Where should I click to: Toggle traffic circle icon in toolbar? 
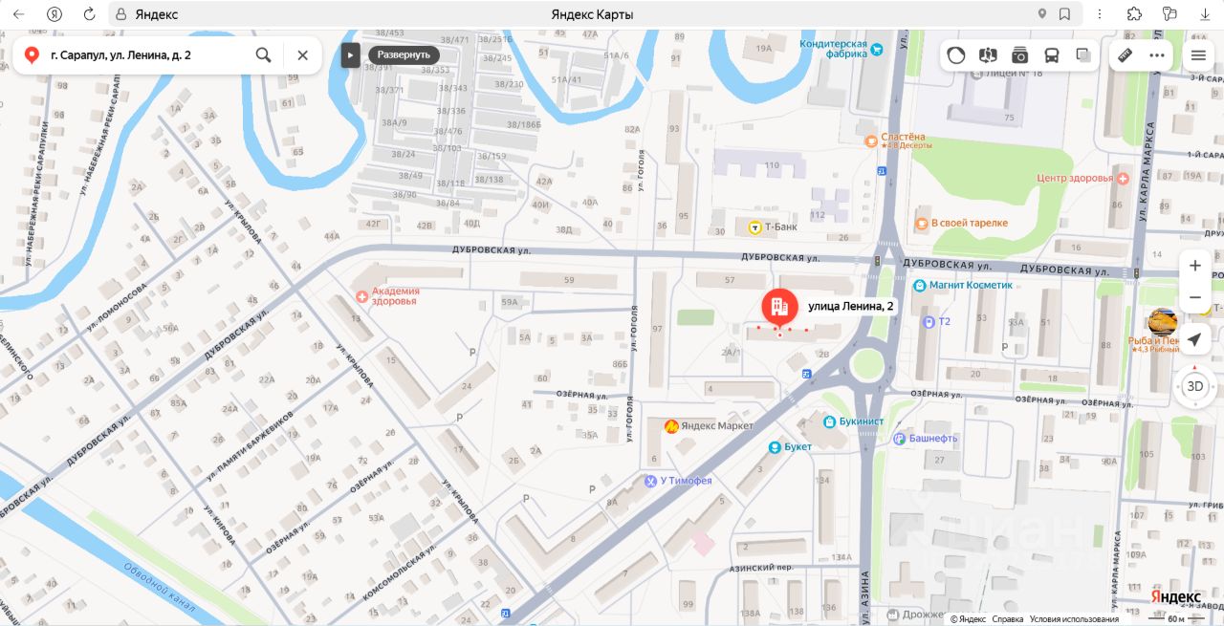click(956, 54)
